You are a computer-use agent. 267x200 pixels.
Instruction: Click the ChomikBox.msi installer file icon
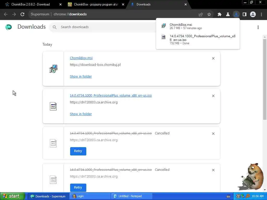coord(53,69)
